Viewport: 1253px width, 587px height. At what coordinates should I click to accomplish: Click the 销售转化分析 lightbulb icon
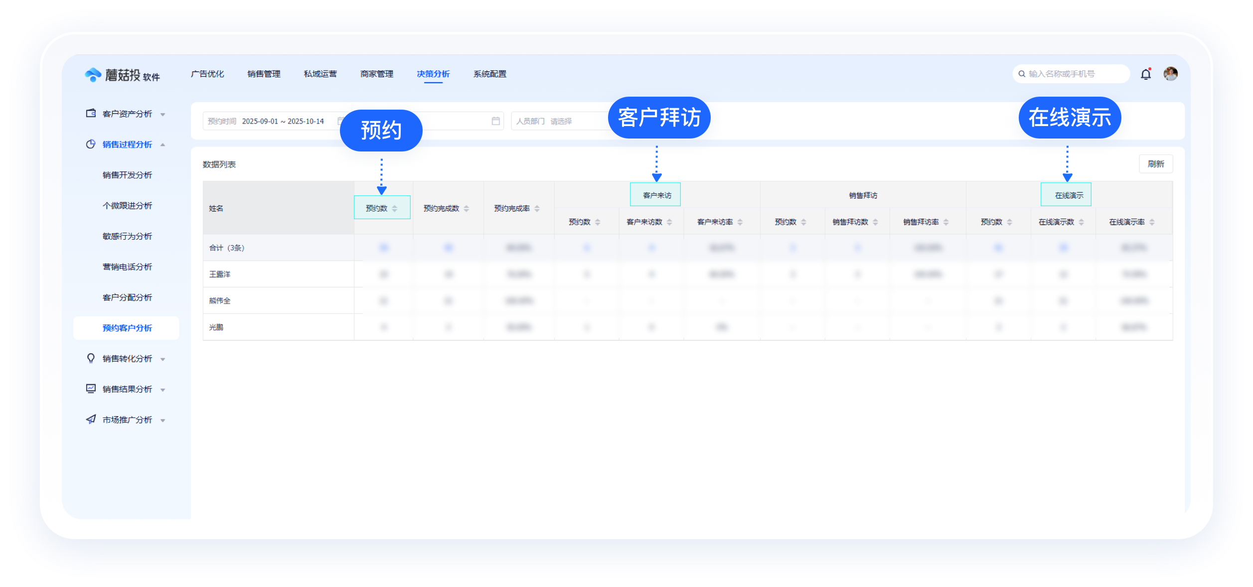point(90,358)
